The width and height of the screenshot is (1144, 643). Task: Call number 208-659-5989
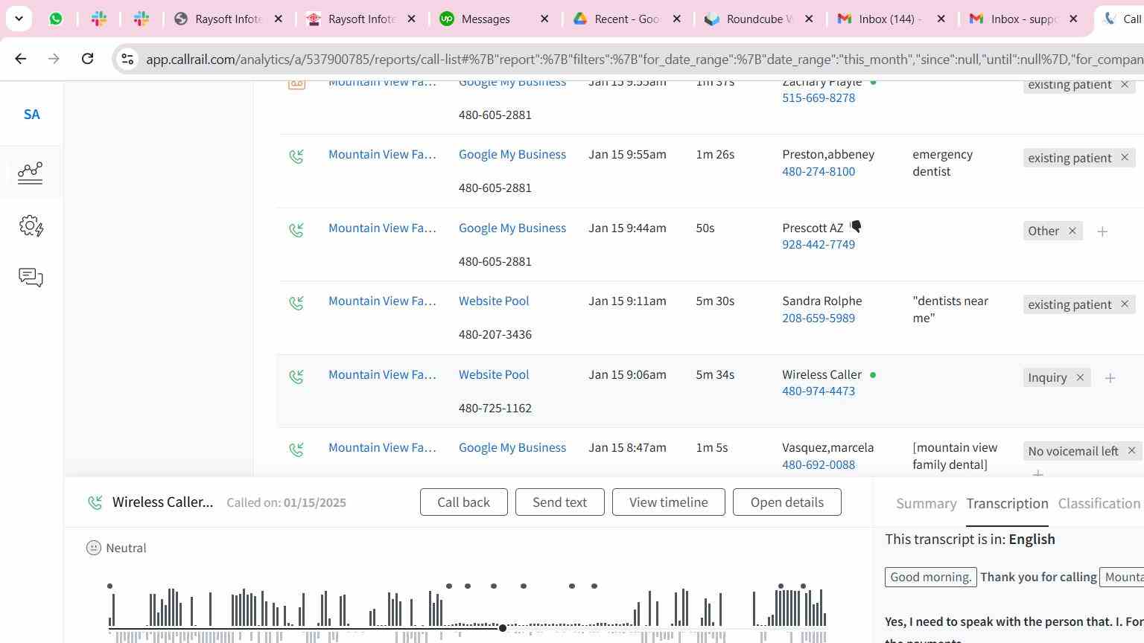click(819, 318)
